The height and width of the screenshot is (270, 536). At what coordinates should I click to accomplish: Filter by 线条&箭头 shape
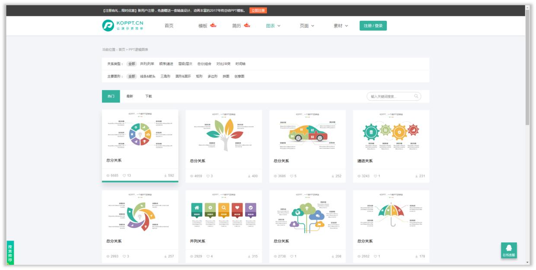coord(148,76)
